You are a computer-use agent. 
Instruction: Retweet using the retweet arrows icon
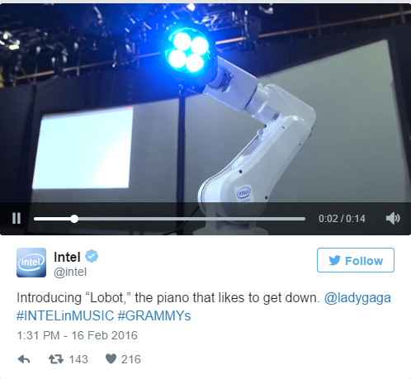56,359
